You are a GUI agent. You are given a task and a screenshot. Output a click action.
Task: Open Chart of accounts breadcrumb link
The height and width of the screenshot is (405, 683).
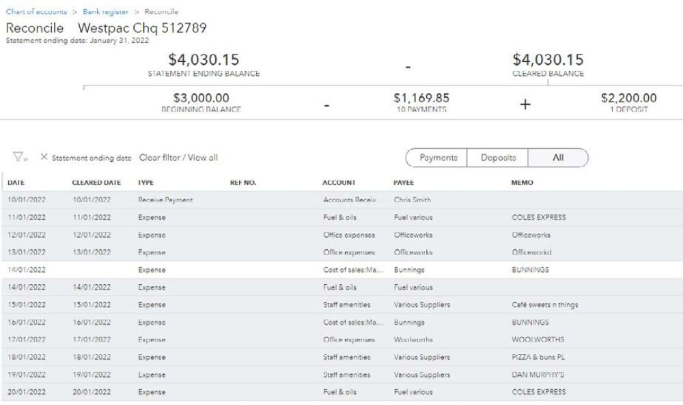(36, 12)
